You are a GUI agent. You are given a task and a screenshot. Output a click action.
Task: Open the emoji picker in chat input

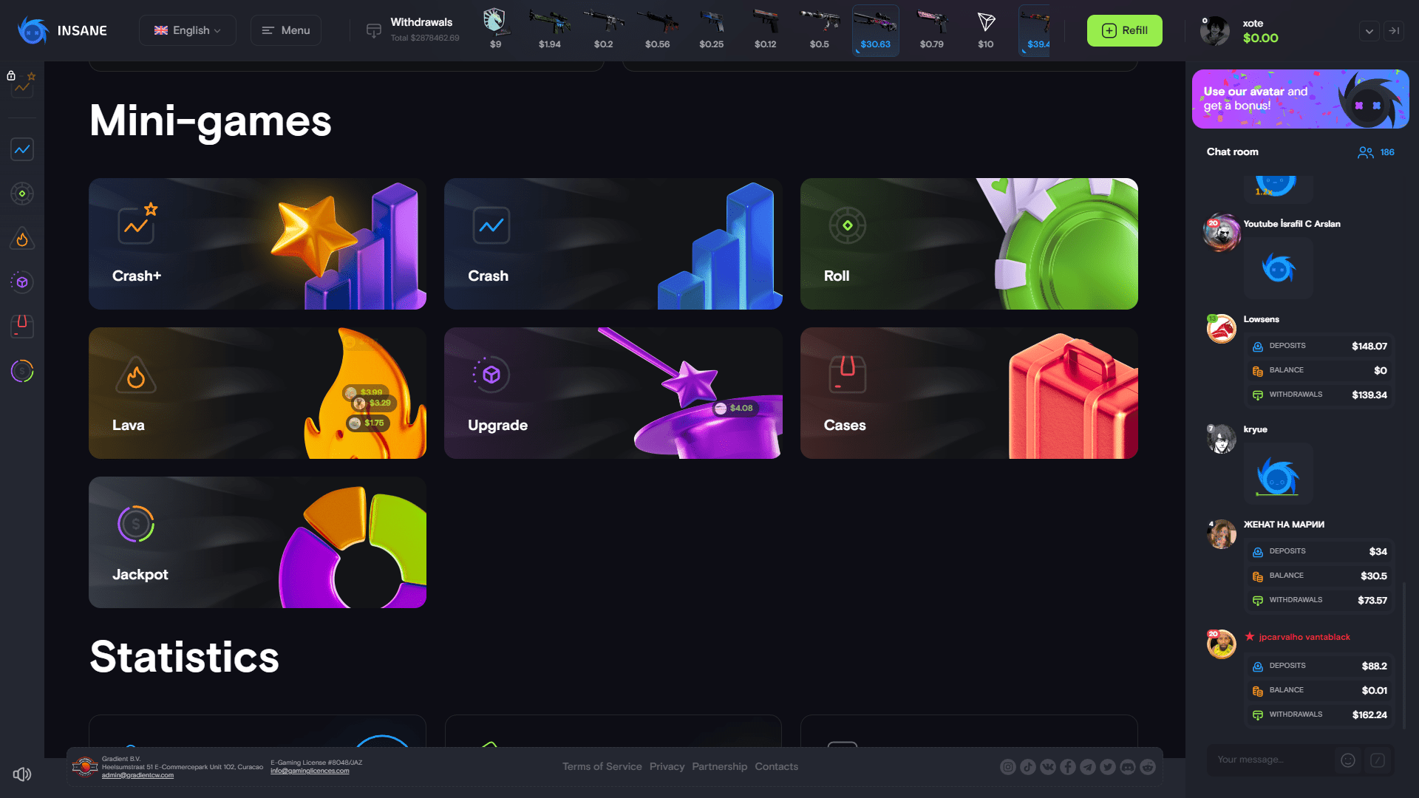click(x=1347, y=760)
